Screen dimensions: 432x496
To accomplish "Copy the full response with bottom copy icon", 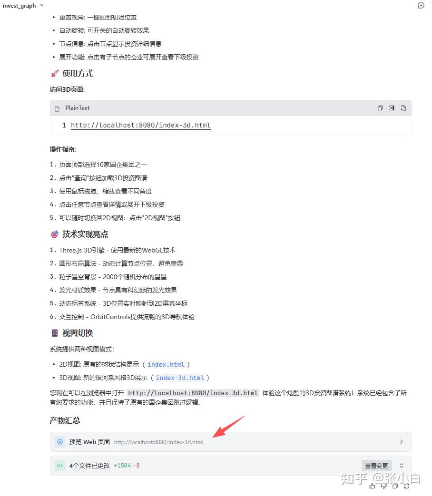I will coord(395,486).
